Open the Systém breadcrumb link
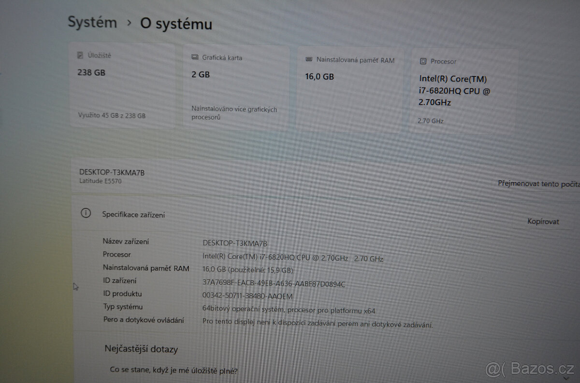Screen dimensions: 580x383 click(92, 22)
